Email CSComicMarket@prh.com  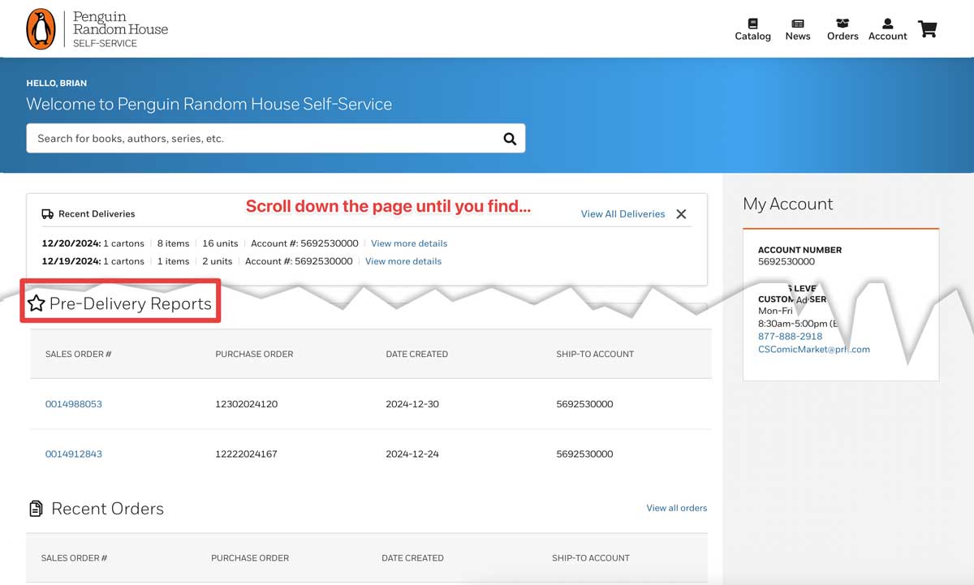tap(814, 350)
